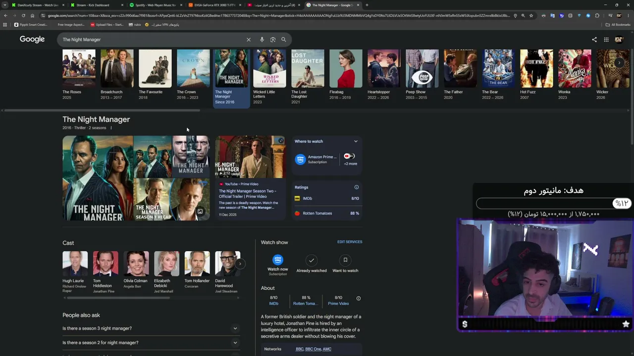Search by image with Google Lens
The image size is (634, 356).
click(x=273, y=40)
